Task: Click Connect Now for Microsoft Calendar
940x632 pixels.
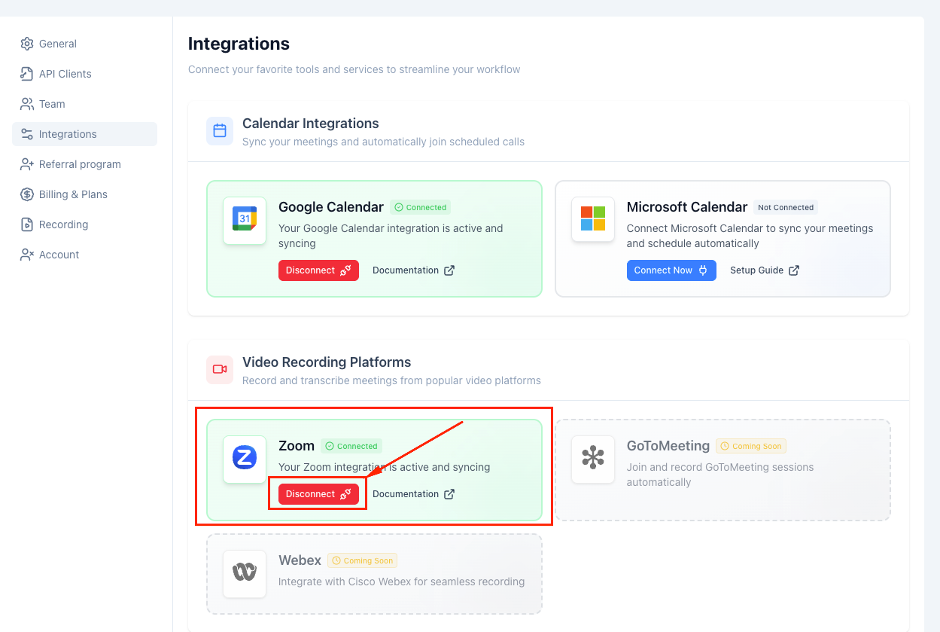Action: coord(671,270)
